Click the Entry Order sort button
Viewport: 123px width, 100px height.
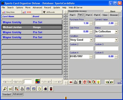pyautogui.click(x=12, y=12)
